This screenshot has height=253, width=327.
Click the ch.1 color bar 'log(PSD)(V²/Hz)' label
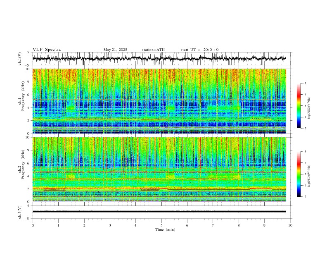click(309, 108)
